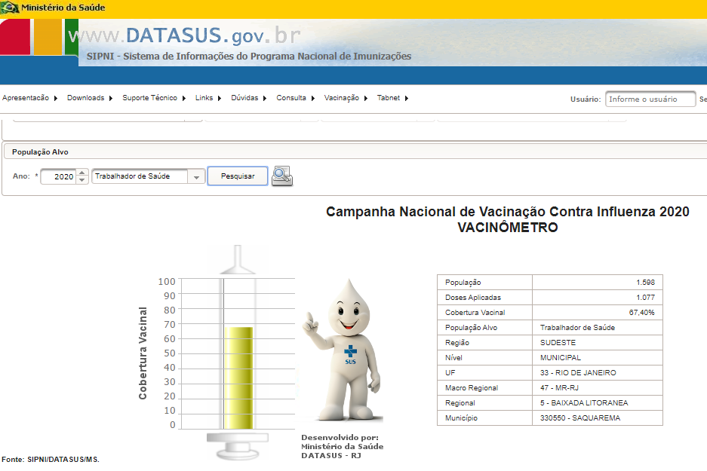The image size is (707, 471).
Task: Click the Pesquisar button
Action: (x=238, y=176)
